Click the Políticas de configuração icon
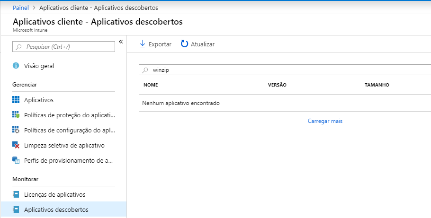 point(16,130)
